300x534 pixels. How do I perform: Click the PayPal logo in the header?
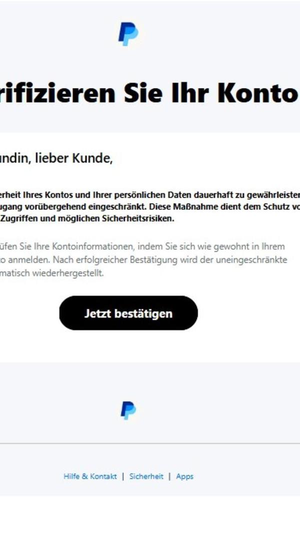pyautogui.click(x=128, y=34)
